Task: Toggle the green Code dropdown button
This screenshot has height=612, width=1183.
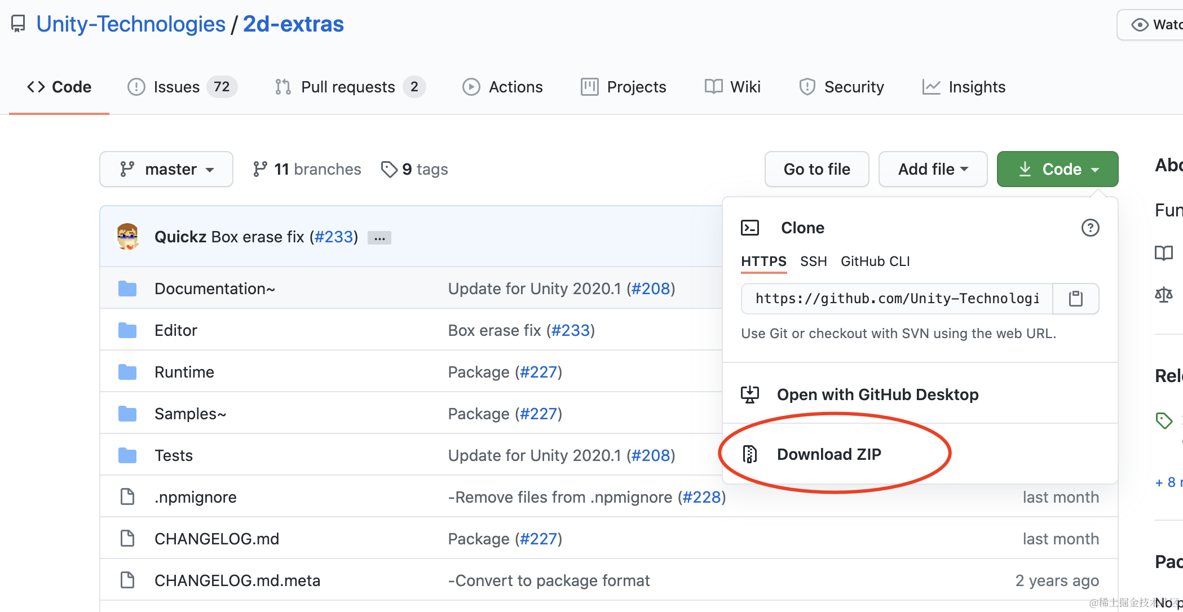Action: click(x=1057, y=169)
